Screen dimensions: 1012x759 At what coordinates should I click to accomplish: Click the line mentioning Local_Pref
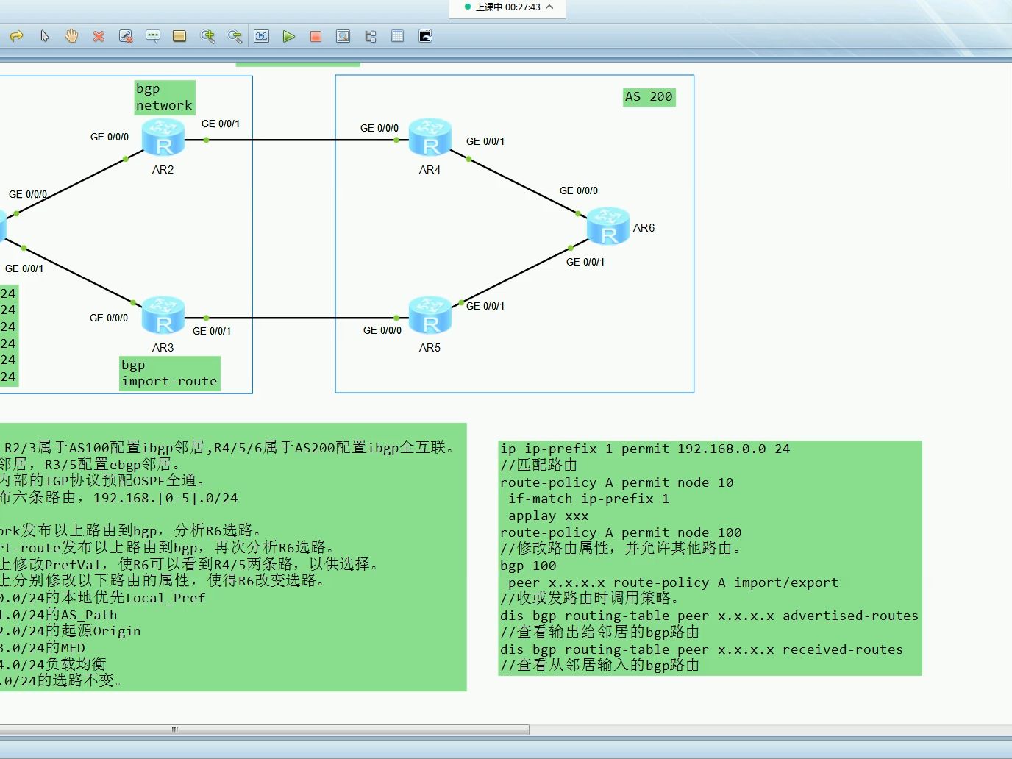(x=103, y=598)
